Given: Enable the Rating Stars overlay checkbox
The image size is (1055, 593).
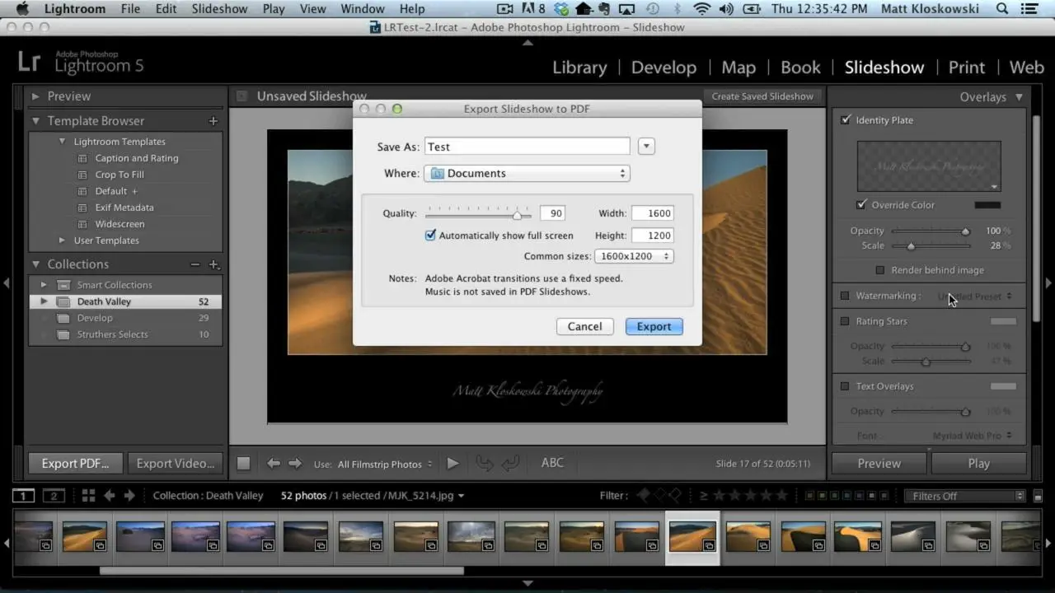Looking at the screenshot, I should coord(845,321).
